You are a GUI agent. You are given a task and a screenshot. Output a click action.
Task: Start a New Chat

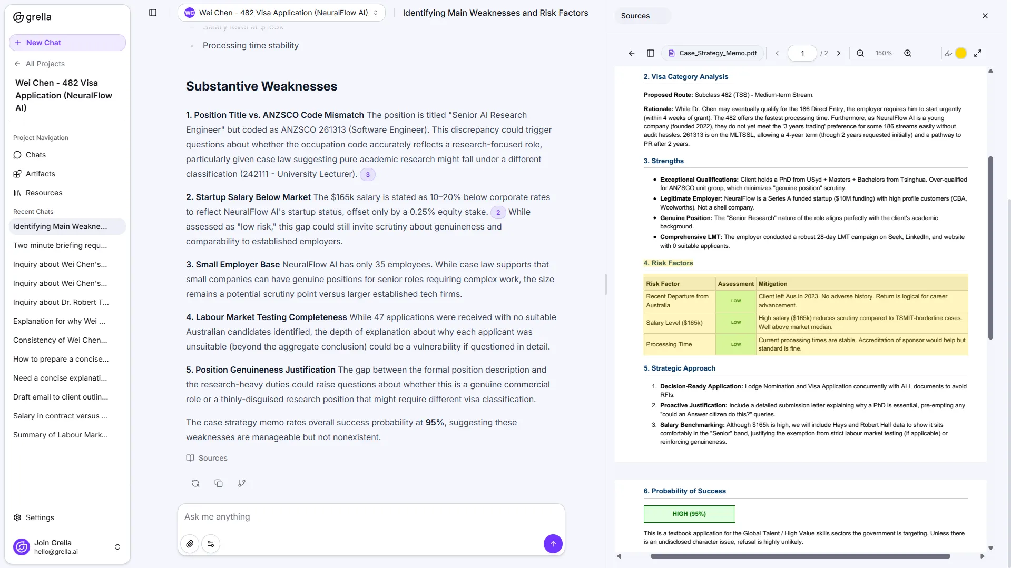(x=67, y=43)
